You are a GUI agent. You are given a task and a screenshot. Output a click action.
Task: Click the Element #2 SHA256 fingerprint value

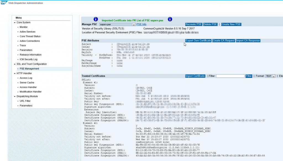click(x=200, y=155)
